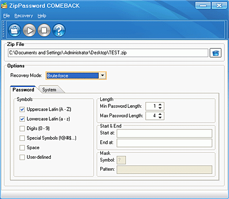Click the Start at input field
This screenshot has height=199, width=229.
[164, 133]
